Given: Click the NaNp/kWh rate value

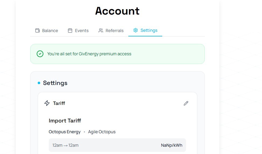Looking at the screenshot, I should (172, 145).
